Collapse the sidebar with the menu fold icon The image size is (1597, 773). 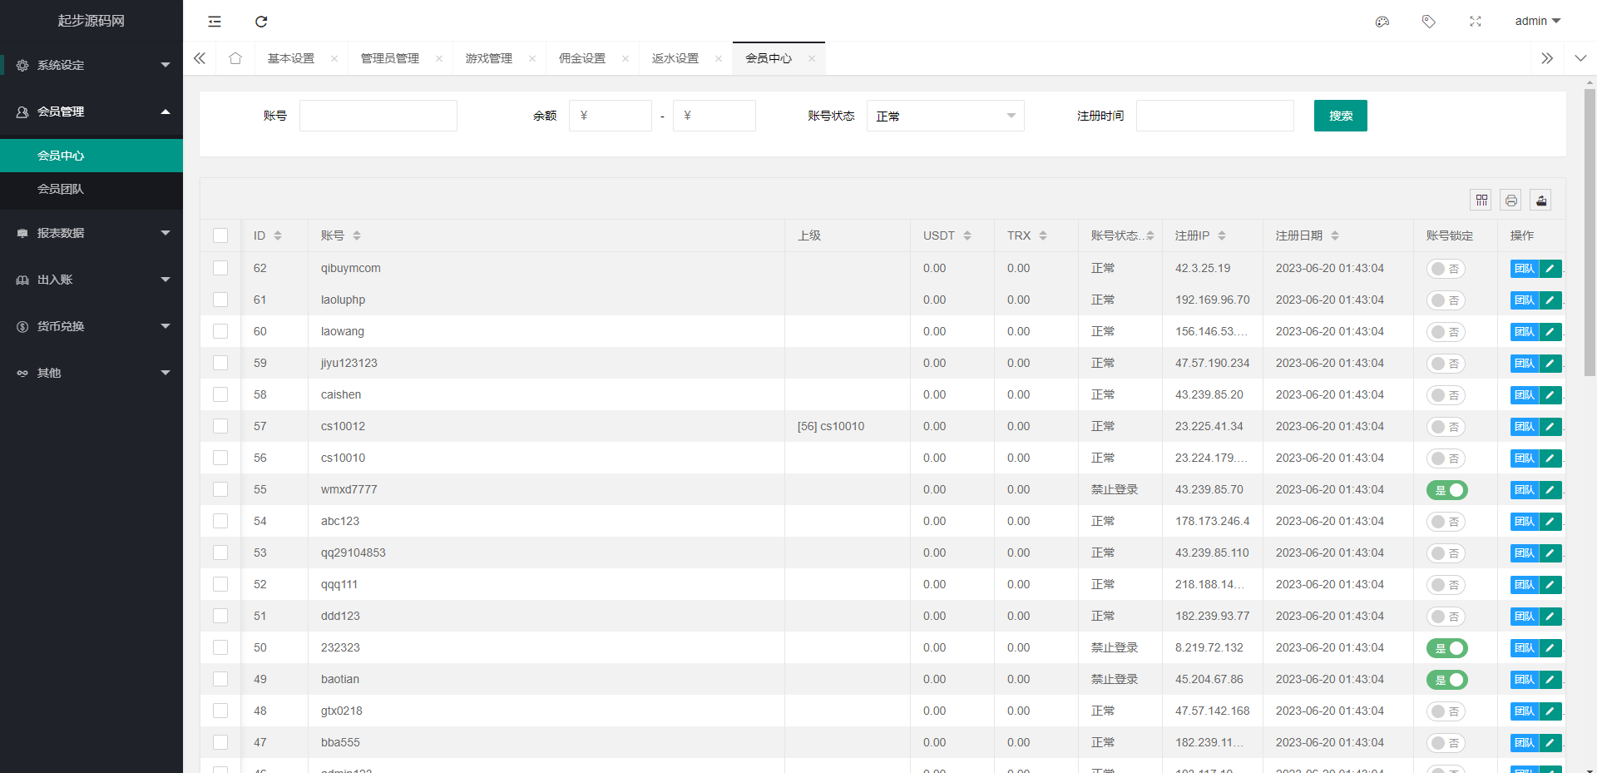click(x=215, y=22)
